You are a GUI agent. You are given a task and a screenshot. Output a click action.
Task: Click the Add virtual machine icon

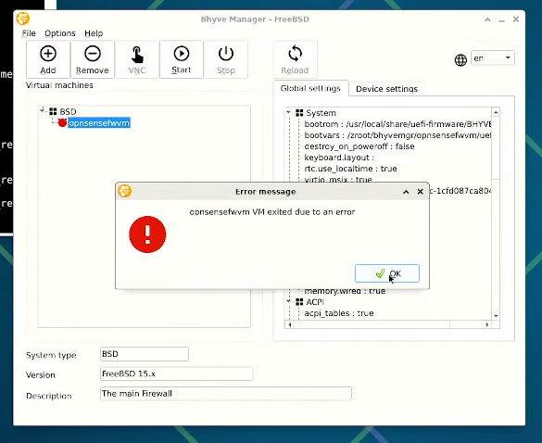click(48, 54)
